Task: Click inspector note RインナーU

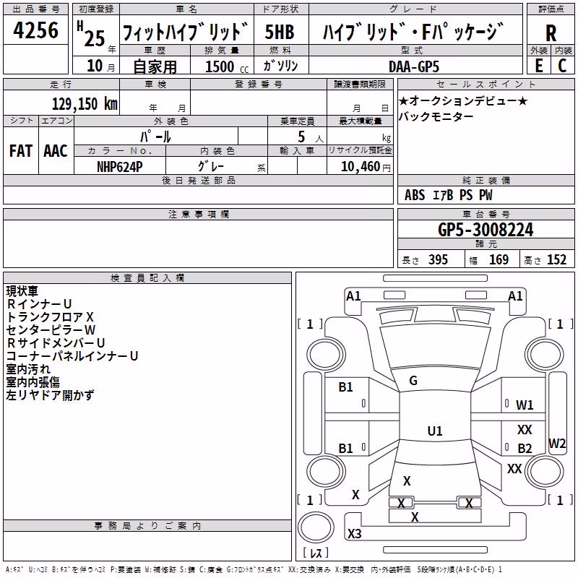Action: click(x=39, y=304)
